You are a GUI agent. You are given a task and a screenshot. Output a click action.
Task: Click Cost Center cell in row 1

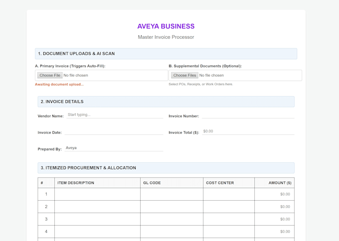(x=229, y=194)
